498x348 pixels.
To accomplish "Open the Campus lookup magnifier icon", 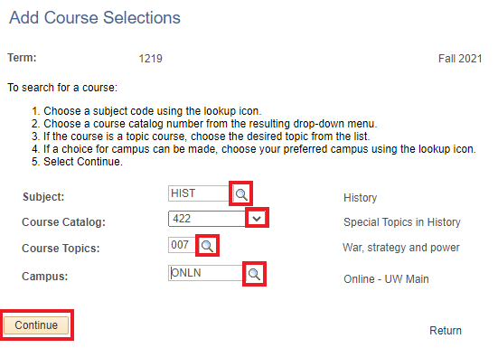I will pyautogui.click(x=254, y=274).
